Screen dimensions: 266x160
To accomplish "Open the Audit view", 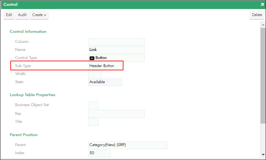I will [22, 15].
